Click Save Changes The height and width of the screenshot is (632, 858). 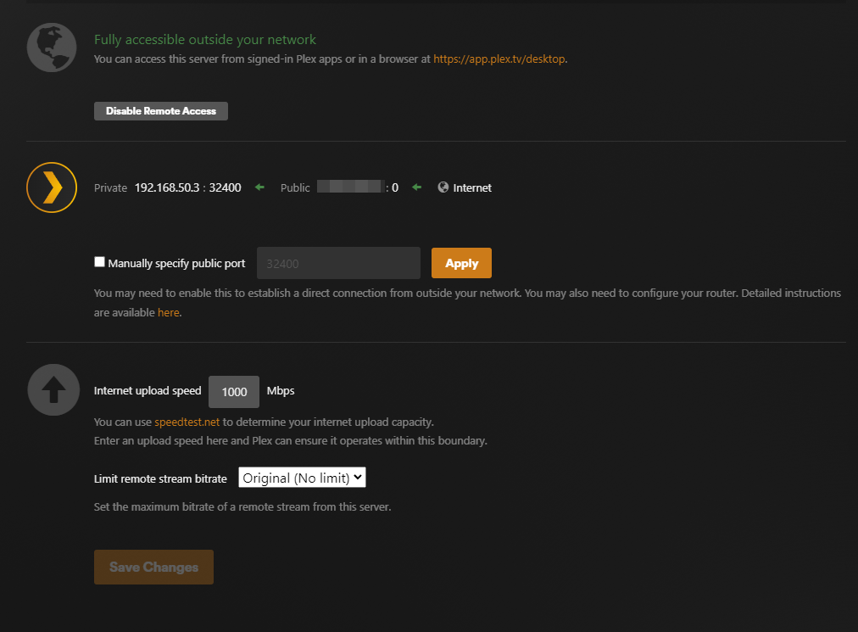click(x=153, y=567)
